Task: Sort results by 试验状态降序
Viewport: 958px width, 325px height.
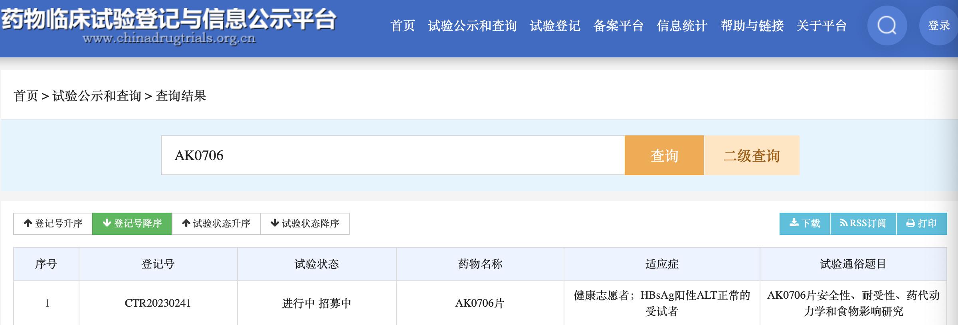Action: tap(305, 223)
